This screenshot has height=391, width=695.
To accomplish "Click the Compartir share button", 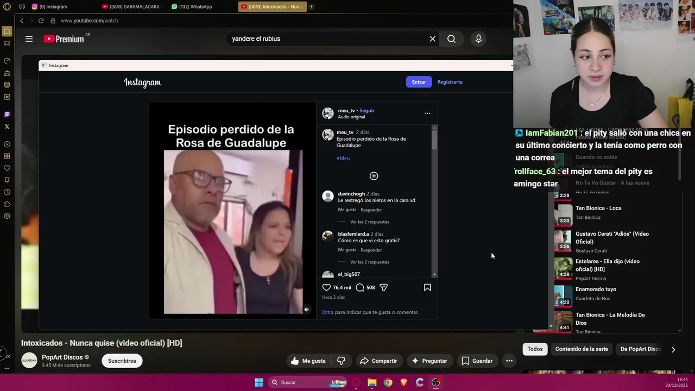I will click(378, 361).
